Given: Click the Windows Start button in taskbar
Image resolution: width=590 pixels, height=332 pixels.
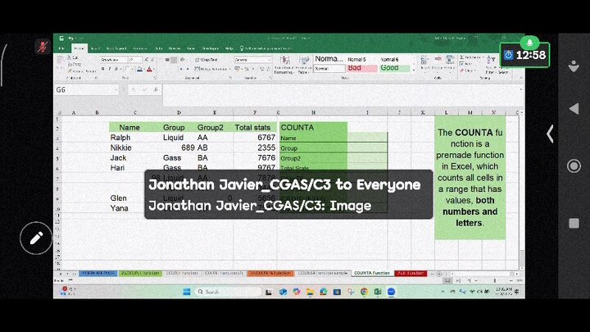Looking at the screenshot, I should pyautogui.click(x=186, y=291).
